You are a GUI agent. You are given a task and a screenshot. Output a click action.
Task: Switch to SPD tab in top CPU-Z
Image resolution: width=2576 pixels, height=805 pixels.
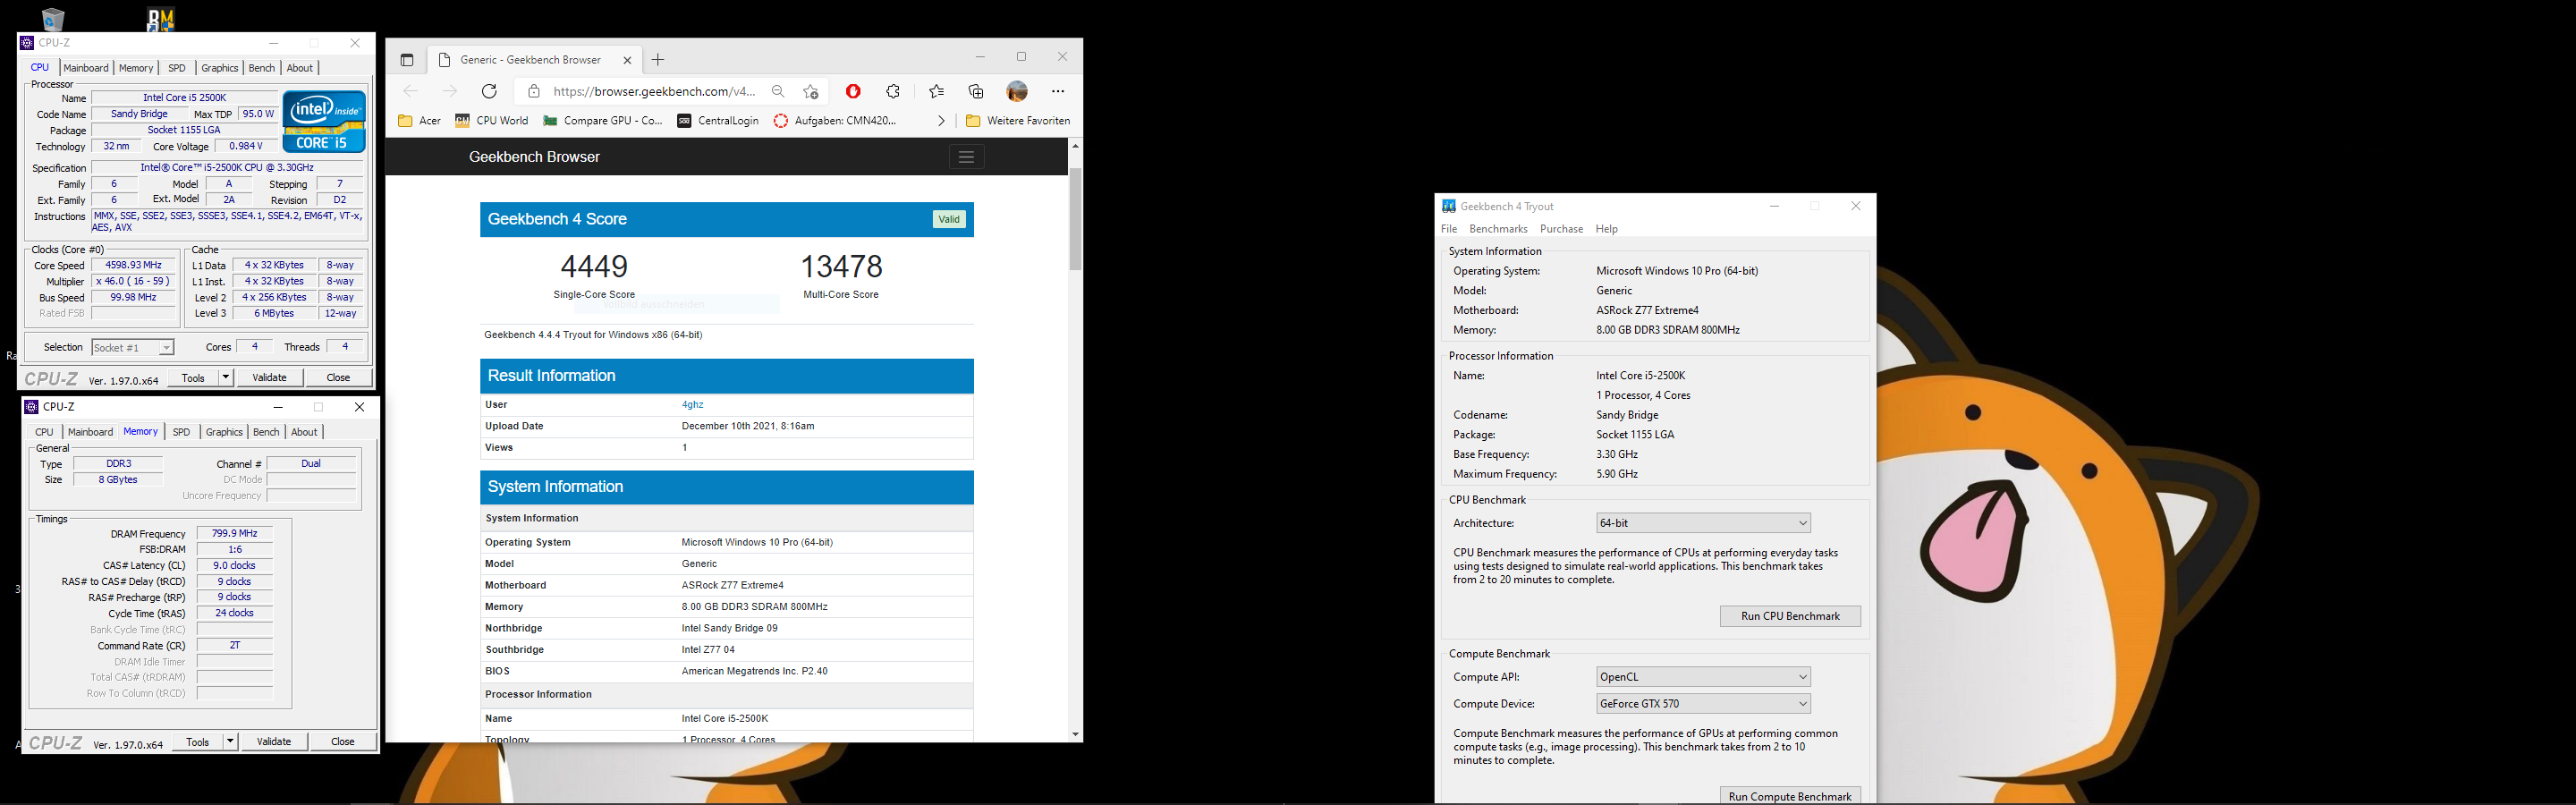click(x=177, y=68)
